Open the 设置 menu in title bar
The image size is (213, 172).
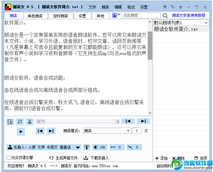(144, 7)
